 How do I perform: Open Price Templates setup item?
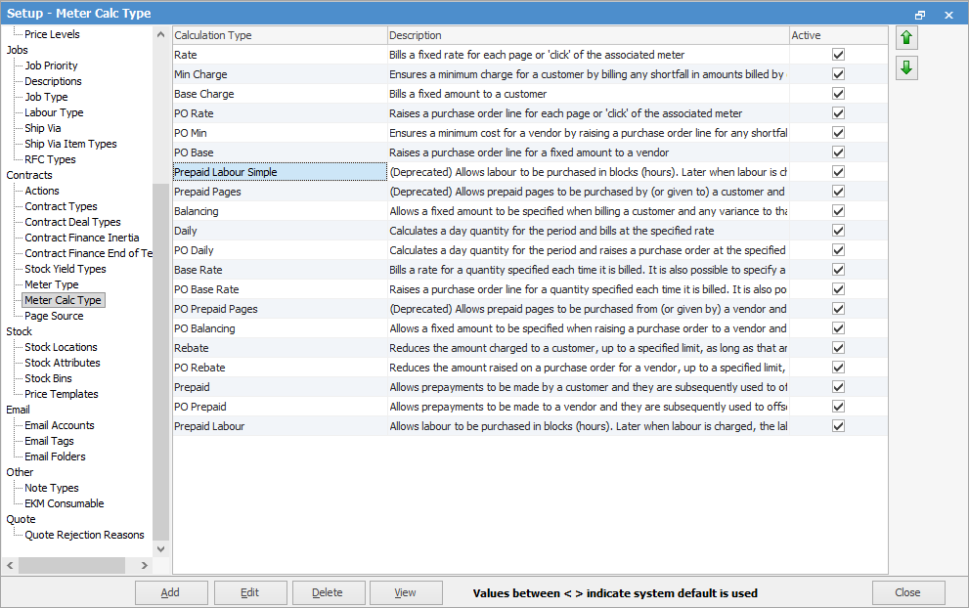click(x=62, y=394)
